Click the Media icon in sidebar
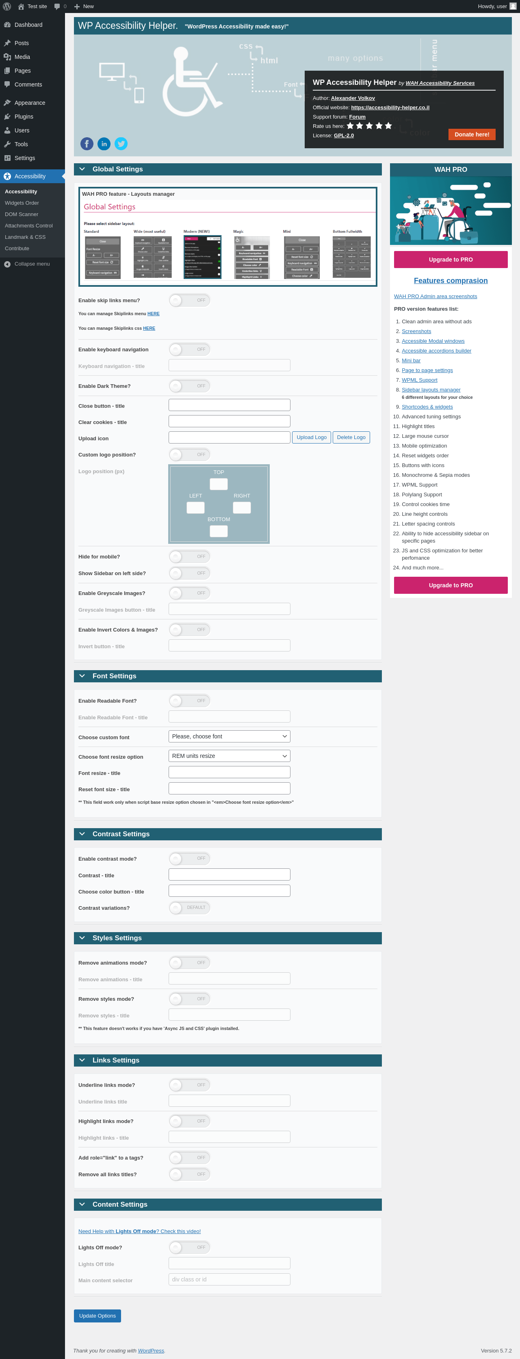The width and height of the screenshot is (520, 1359). pyautogui.click(x=7, y=57)
